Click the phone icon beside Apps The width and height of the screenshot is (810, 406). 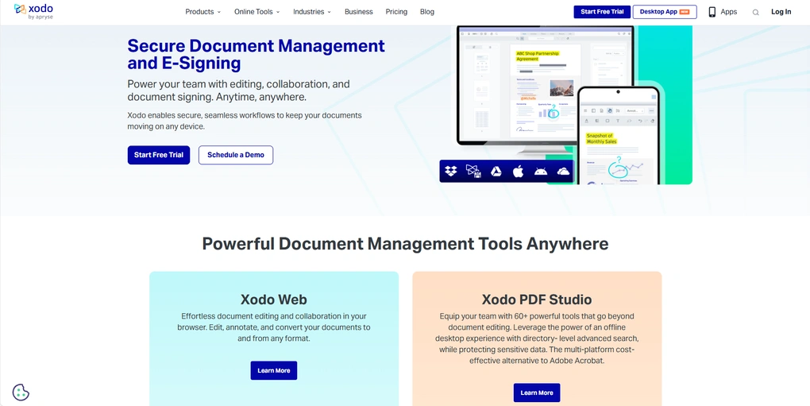tap(712, 12)
